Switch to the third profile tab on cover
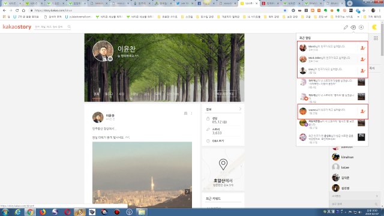384x216 pixels. coord(121,94)
